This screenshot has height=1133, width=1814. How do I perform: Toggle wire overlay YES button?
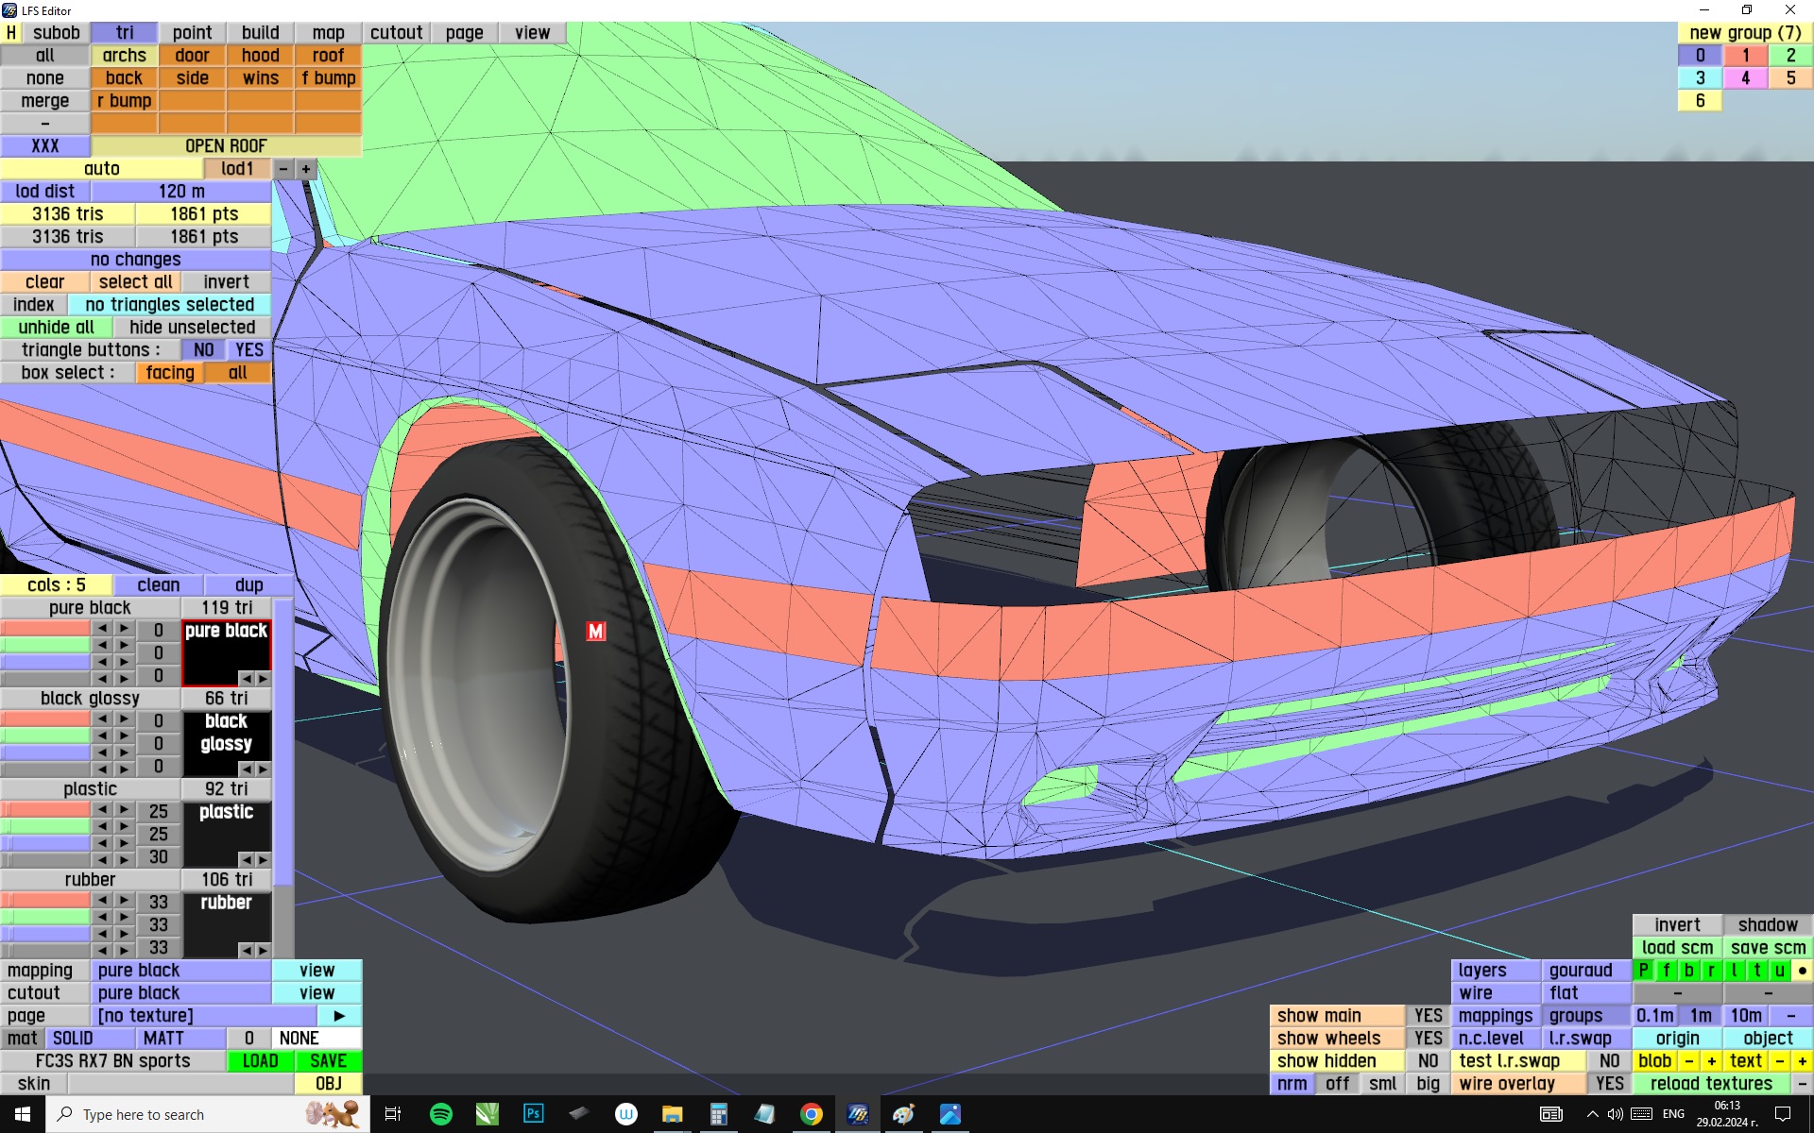[x=1609, y=1084]
